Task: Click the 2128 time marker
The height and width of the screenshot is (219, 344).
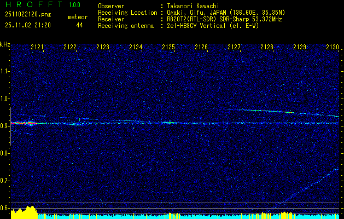Action: (267, 48)
